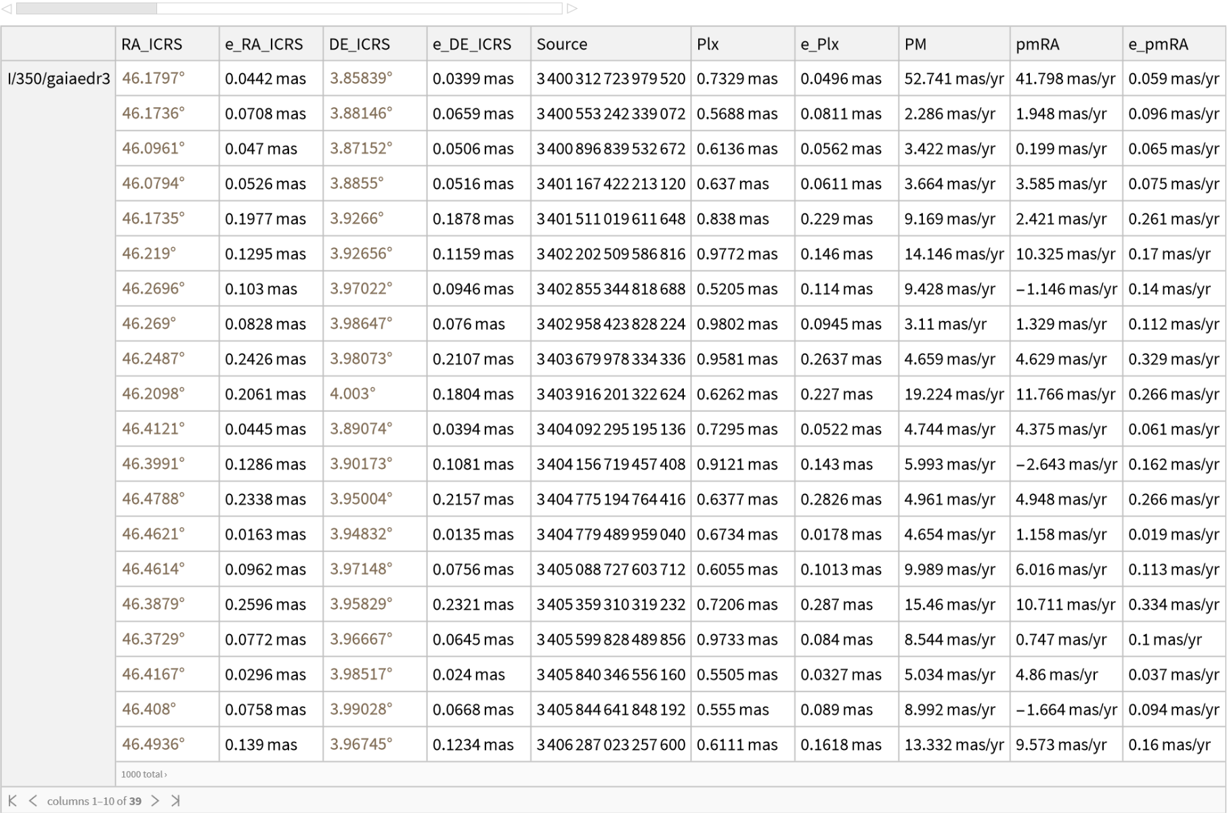
Task: Click the right scroll arrow at top
Action: pyautogui.click(x=572, y=9)
